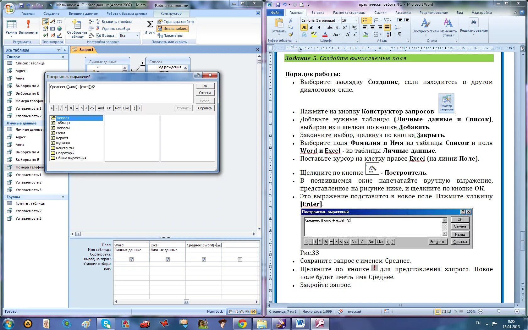Open the font size 16 dropdown in Word
Screen dimensions: 528x330
[356, 20]
